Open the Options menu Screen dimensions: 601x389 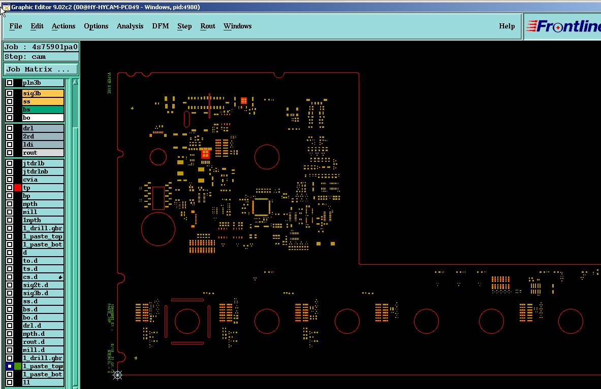[x=96, y=26]
